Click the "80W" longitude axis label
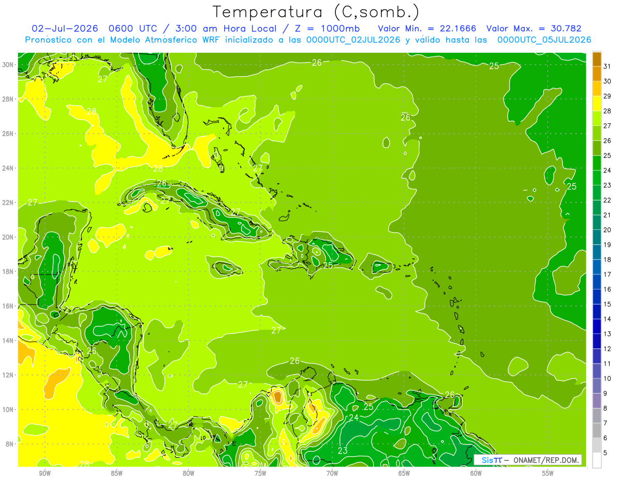Screen dimensions: 621x480 [188, 473]
